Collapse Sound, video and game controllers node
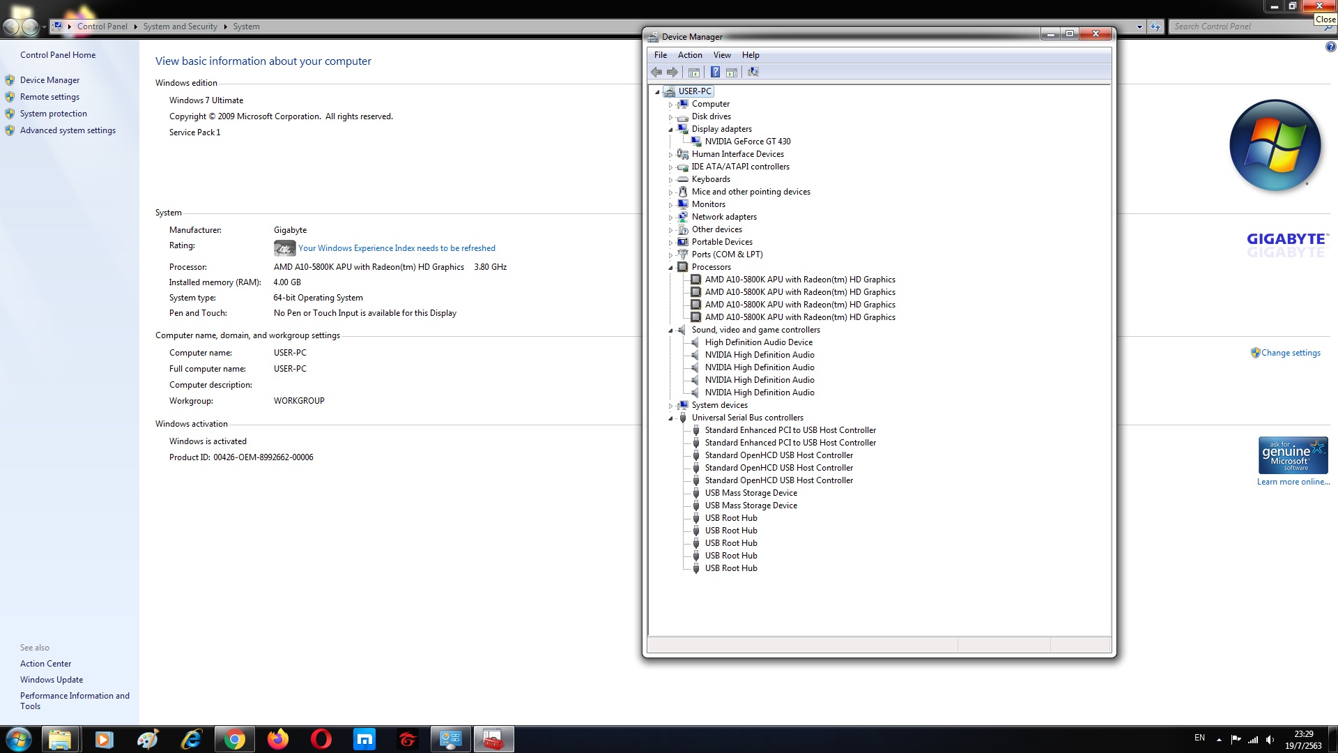This screenshot has height=753, width=1338. 670,330
